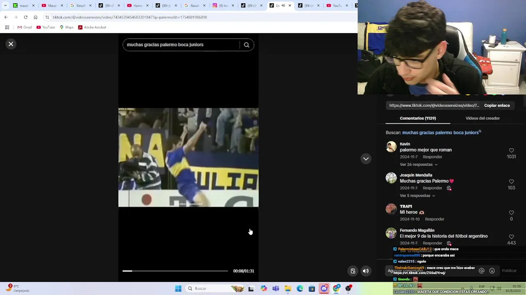Open OBS Studio from taskbar
Image resolution: width=526 pixels, height=295 pixels.
pos(348,288)
